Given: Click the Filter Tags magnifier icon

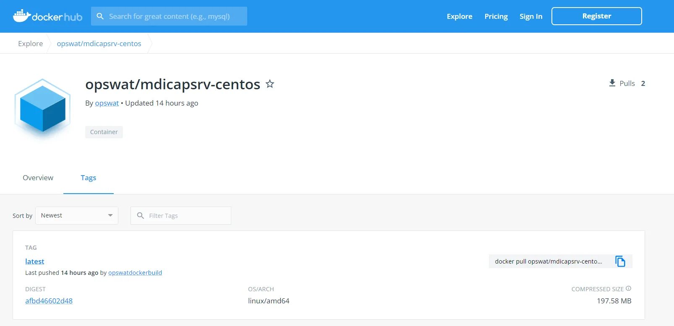Looking at the screenshot, I should [141, 215].
